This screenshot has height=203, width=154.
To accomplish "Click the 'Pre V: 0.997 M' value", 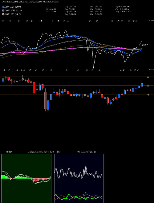I will click(x=122, y=9).
